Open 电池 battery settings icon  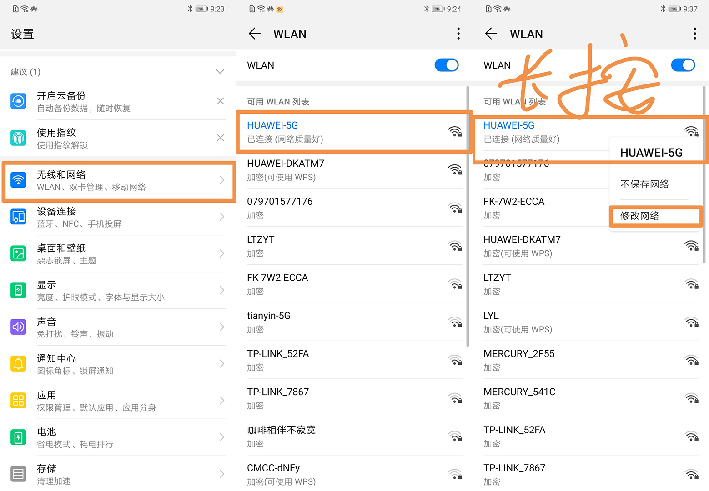pos(18,437)
